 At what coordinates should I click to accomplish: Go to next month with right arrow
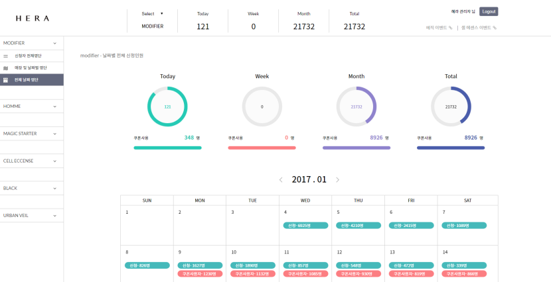[x=337, y=179]
